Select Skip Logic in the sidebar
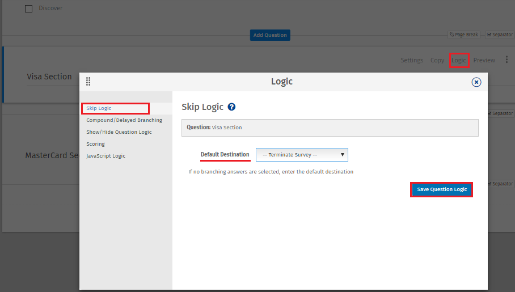 point(99,108)
